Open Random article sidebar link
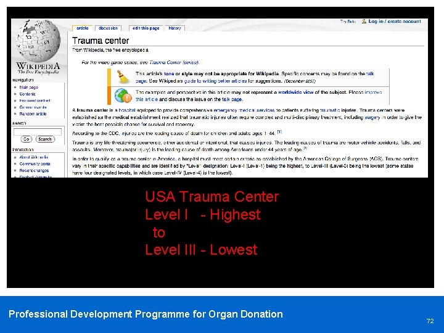 [33, 114]
